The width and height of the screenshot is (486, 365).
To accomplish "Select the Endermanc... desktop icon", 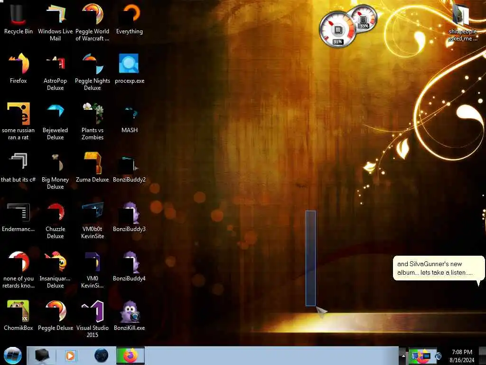I will [19, 217].
